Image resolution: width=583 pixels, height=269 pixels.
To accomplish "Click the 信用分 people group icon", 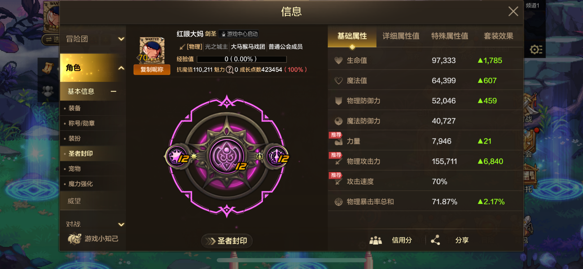I will (x=375, y=240).
